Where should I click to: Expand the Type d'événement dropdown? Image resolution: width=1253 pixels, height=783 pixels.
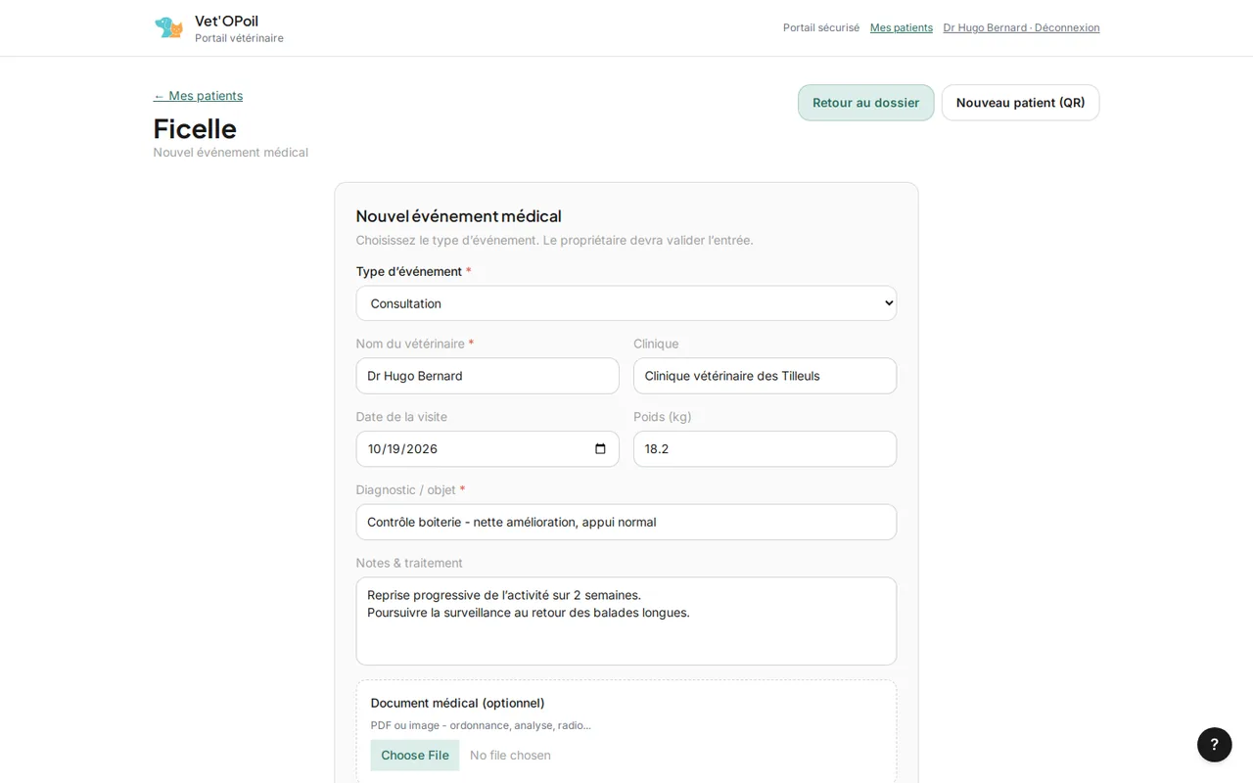(x=626, y=303)
